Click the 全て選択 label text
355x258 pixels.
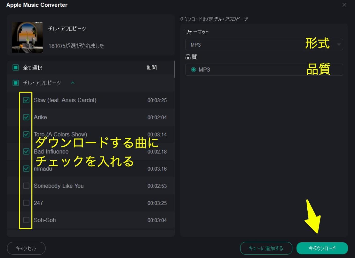tap(32, 68)
